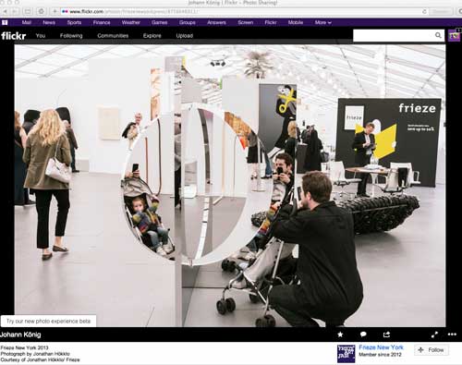Click the Yahoo logo icon in purple bar
Viewport: 462px width, 365px height.
point(5,22)
